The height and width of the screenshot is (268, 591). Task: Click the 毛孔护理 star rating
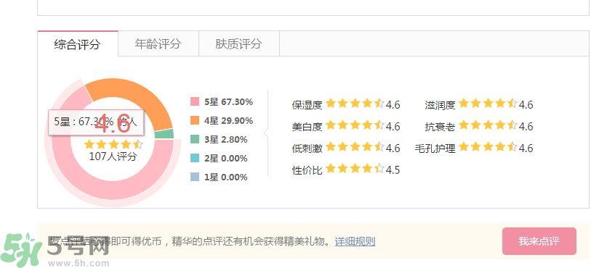pyautogui.click(x=488, y=147)
